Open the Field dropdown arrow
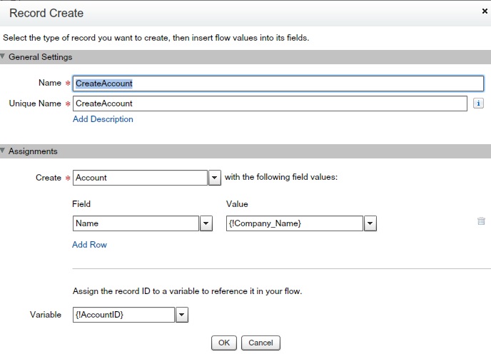The image size is (491, 354). tap(206, 223)
